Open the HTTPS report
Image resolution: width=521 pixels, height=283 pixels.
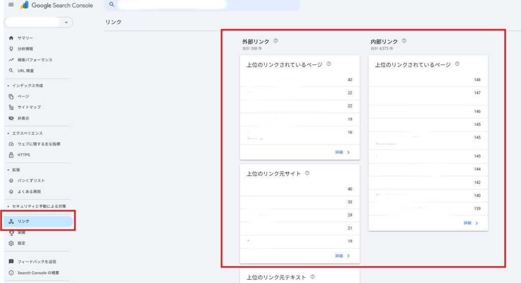pos(23,155)
